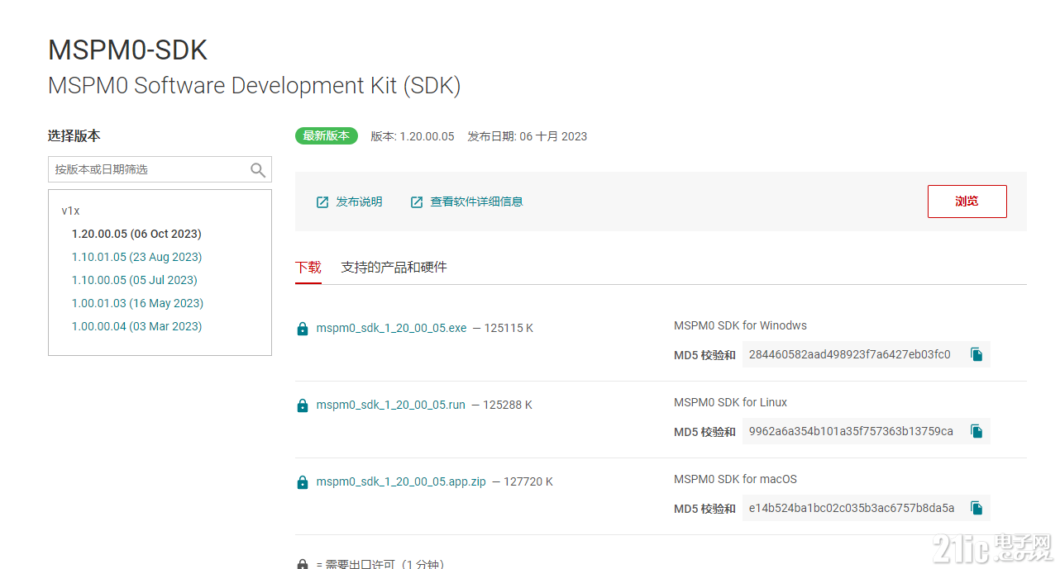
Task: Click the MSPM0 Software Development Kit (SDK) subtitle
Action: [x=255, y=86]
